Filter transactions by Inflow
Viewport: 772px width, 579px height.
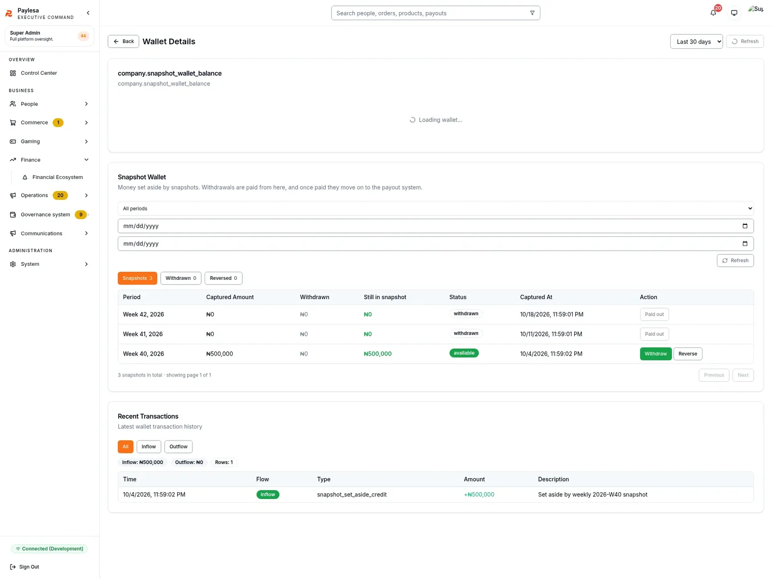click(x=149, y=447)
